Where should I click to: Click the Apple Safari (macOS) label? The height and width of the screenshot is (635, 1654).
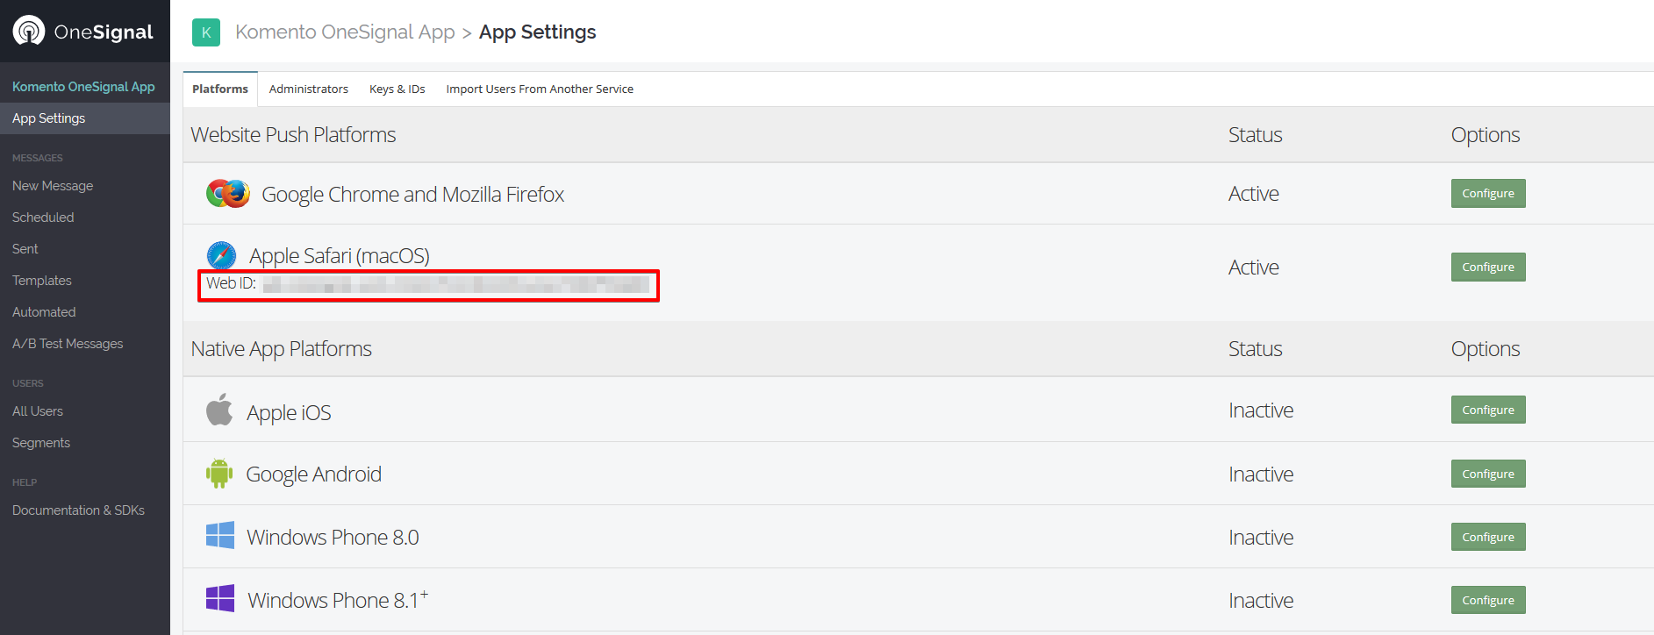340,256
